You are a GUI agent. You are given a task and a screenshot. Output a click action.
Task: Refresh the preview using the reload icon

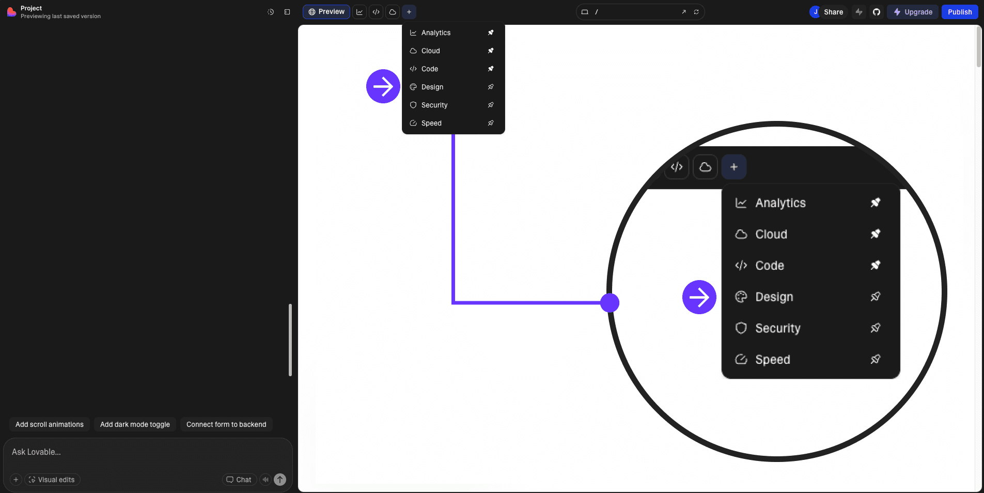pyautogui.click(x=696, y=12)
